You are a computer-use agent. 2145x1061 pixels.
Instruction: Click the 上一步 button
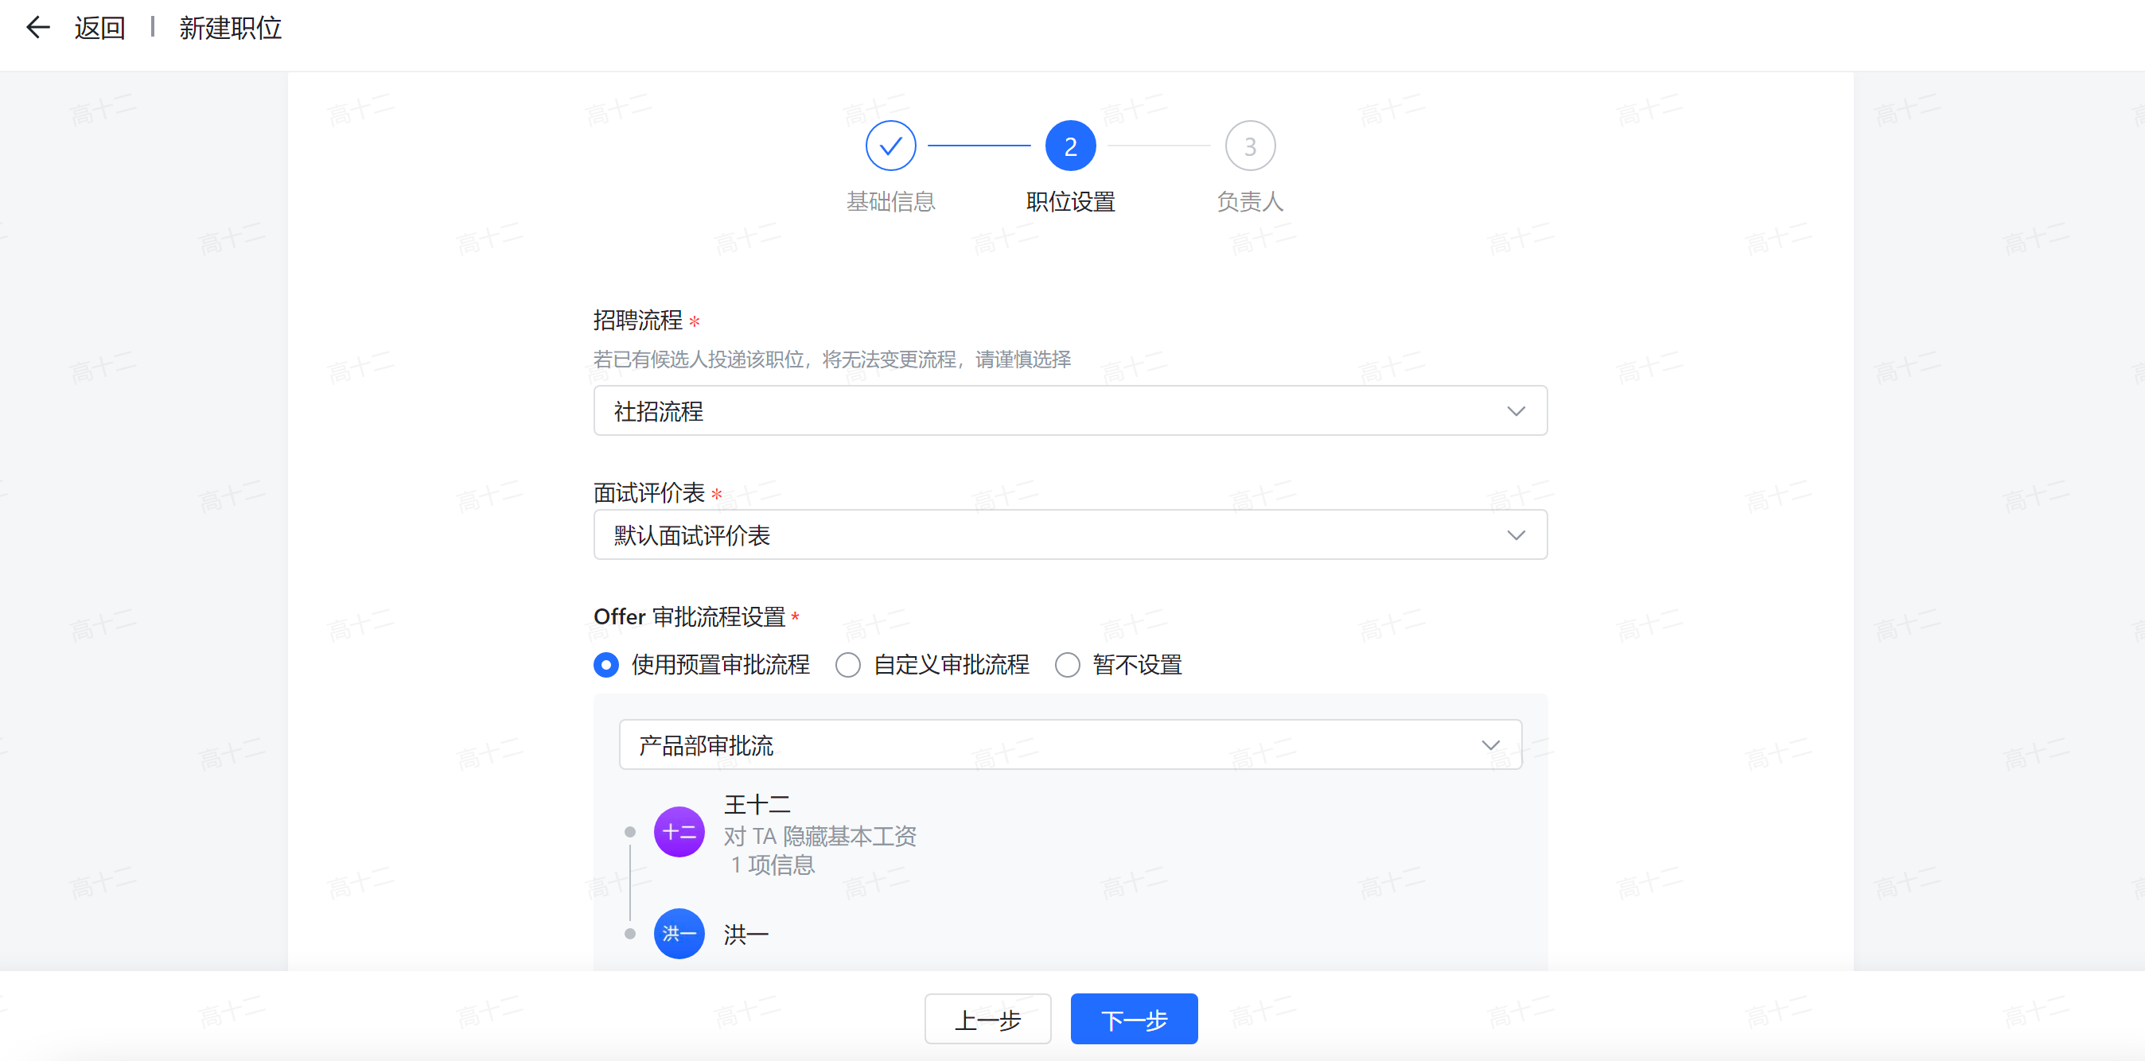tap(987, 1020)
